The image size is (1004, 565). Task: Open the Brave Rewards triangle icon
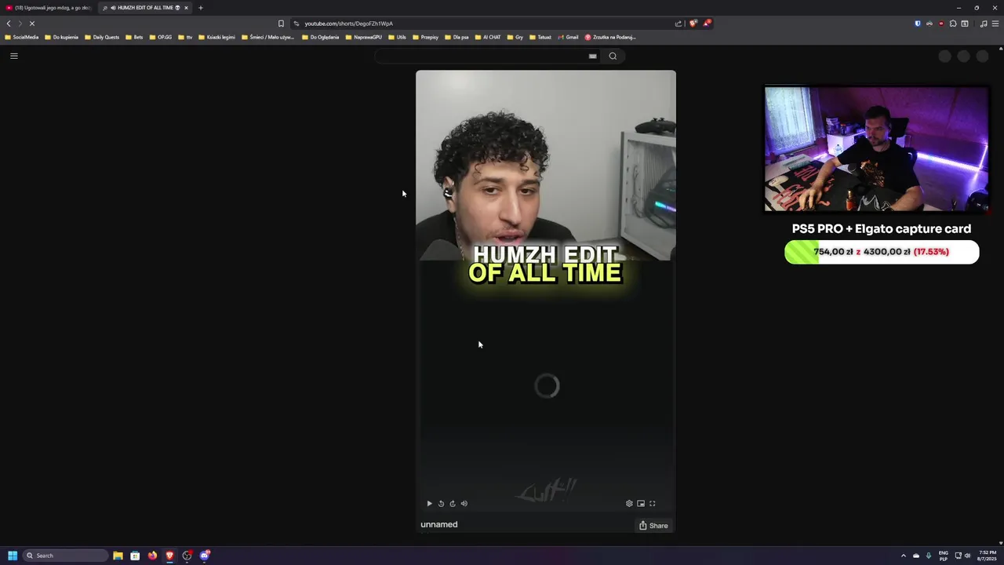click(706, 24)
